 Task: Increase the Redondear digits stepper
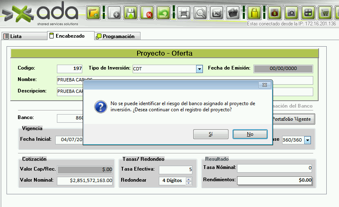(189, 179)
